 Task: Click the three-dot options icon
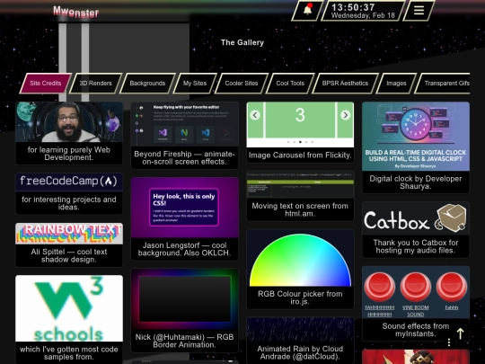click(x=449, y=342)
